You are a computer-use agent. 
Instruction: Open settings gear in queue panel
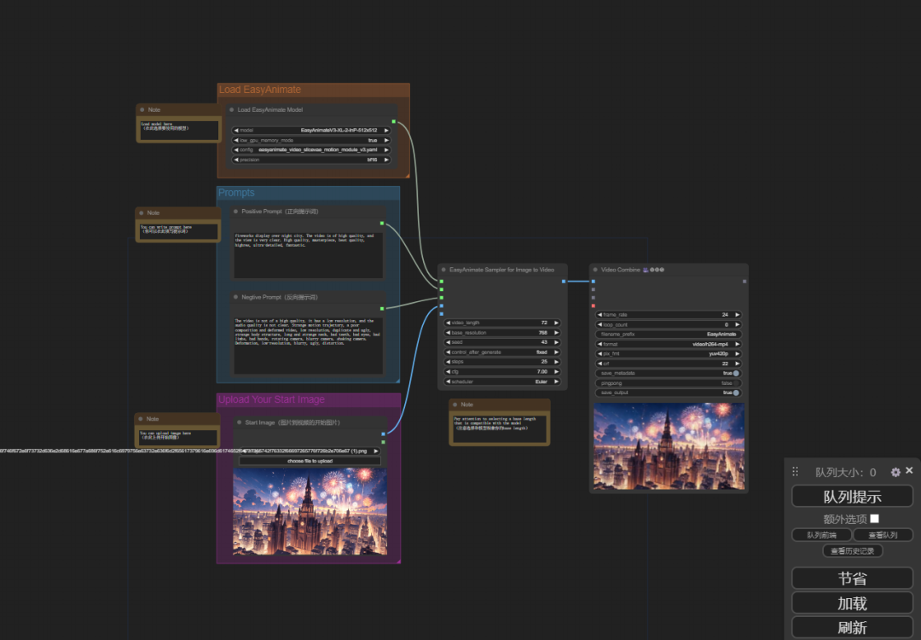point(895,472)
